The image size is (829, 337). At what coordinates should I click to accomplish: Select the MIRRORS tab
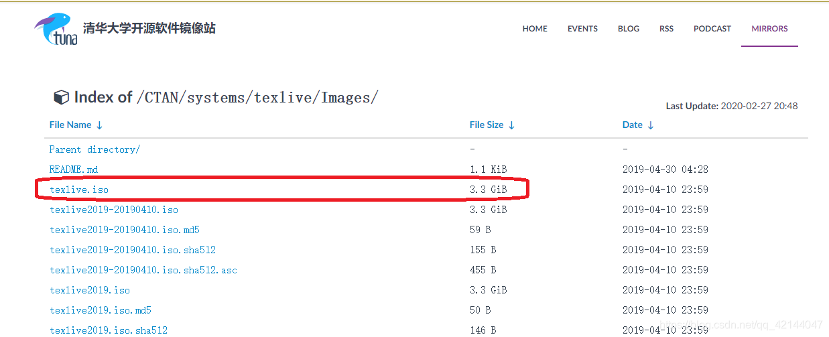click(x=769, y=29)
